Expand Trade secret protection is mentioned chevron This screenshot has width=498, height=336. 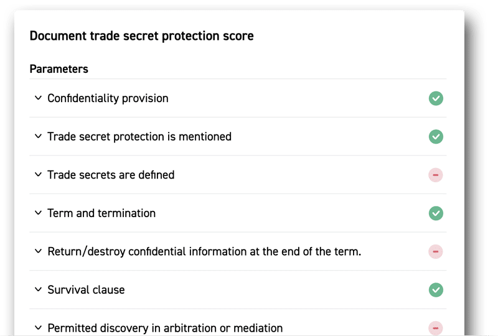point(38,136)
